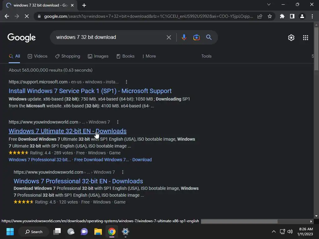319x239 pixels.
Task: Click the vertical page scrollbar
Action: [x=316, y=49]
